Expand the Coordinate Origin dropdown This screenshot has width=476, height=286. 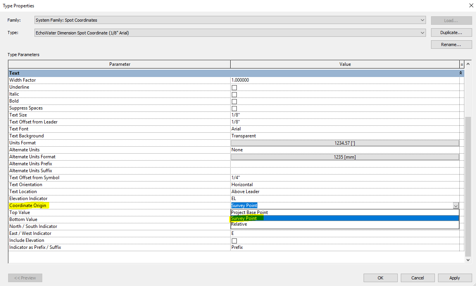pyautogui.click(x=456, y=206)
